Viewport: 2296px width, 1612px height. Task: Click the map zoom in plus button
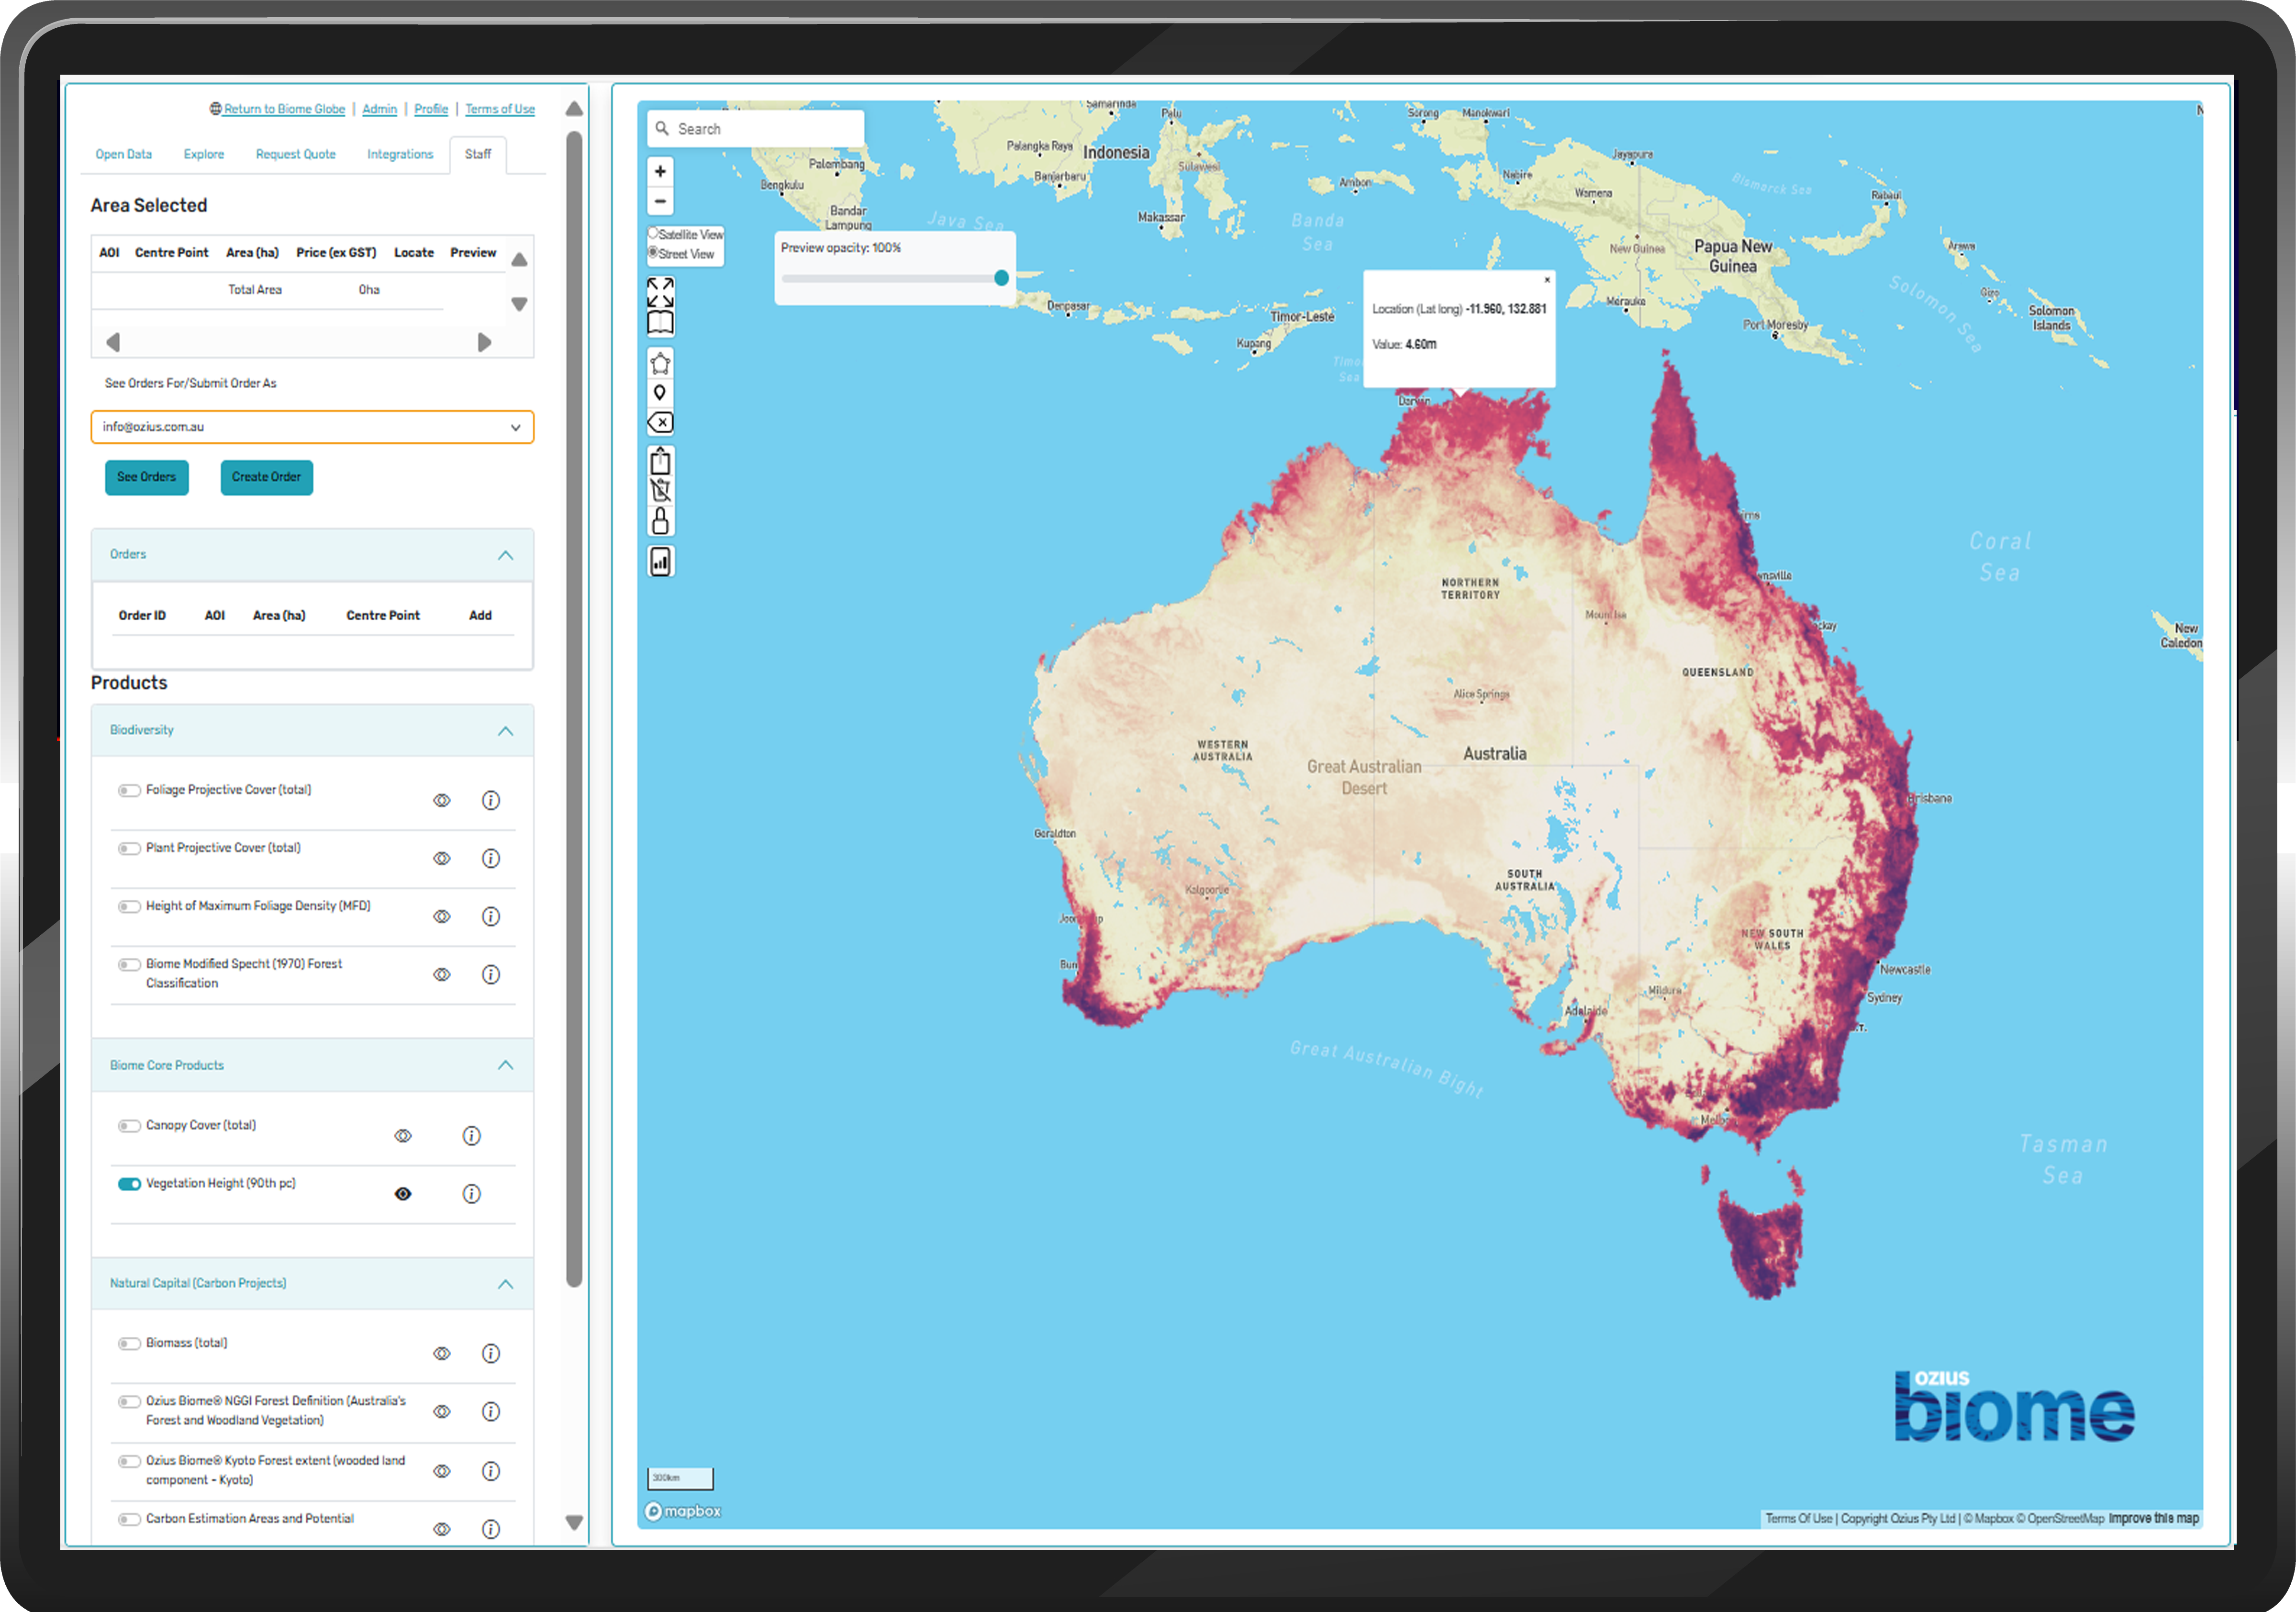pos(660,171)
